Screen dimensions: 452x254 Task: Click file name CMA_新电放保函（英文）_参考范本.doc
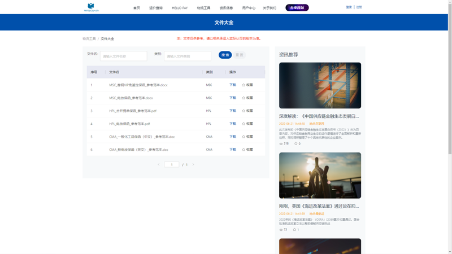138,150
